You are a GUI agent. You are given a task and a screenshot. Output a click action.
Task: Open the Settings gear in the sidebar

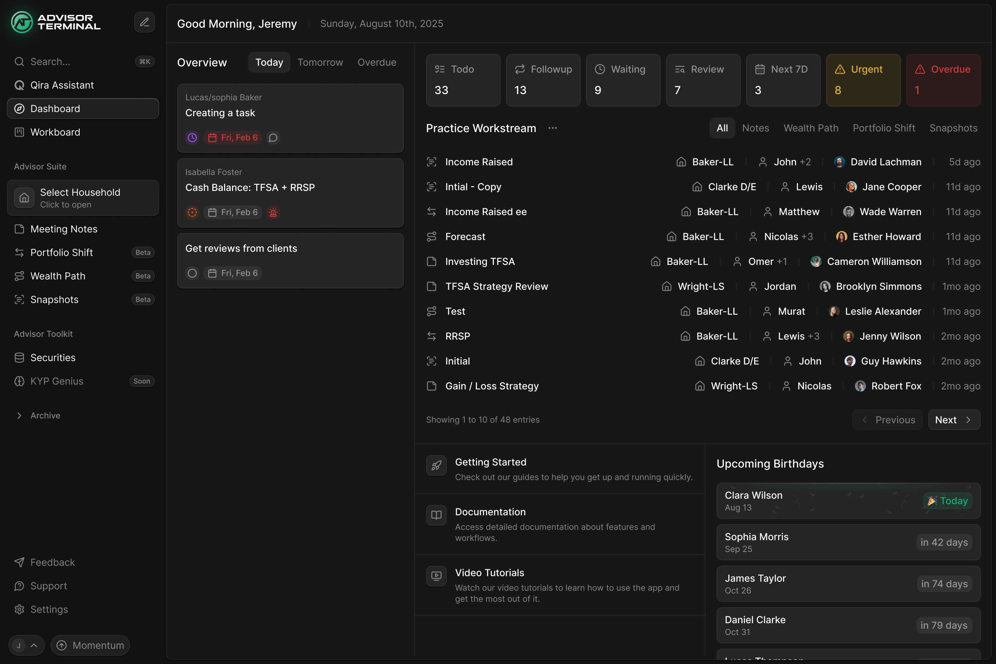pyautogui.click(x=83, y=609)
